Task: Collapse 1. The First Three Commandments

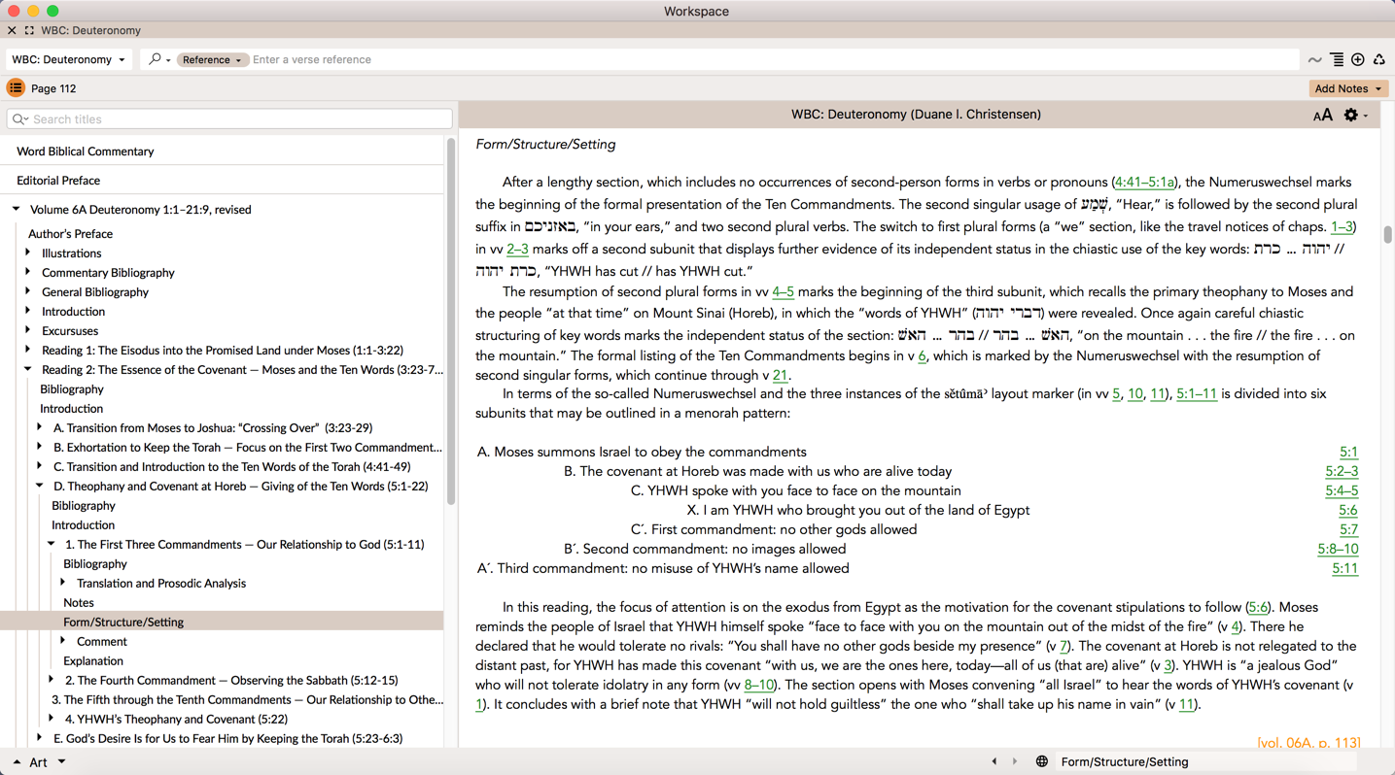Action: point(52,545)
